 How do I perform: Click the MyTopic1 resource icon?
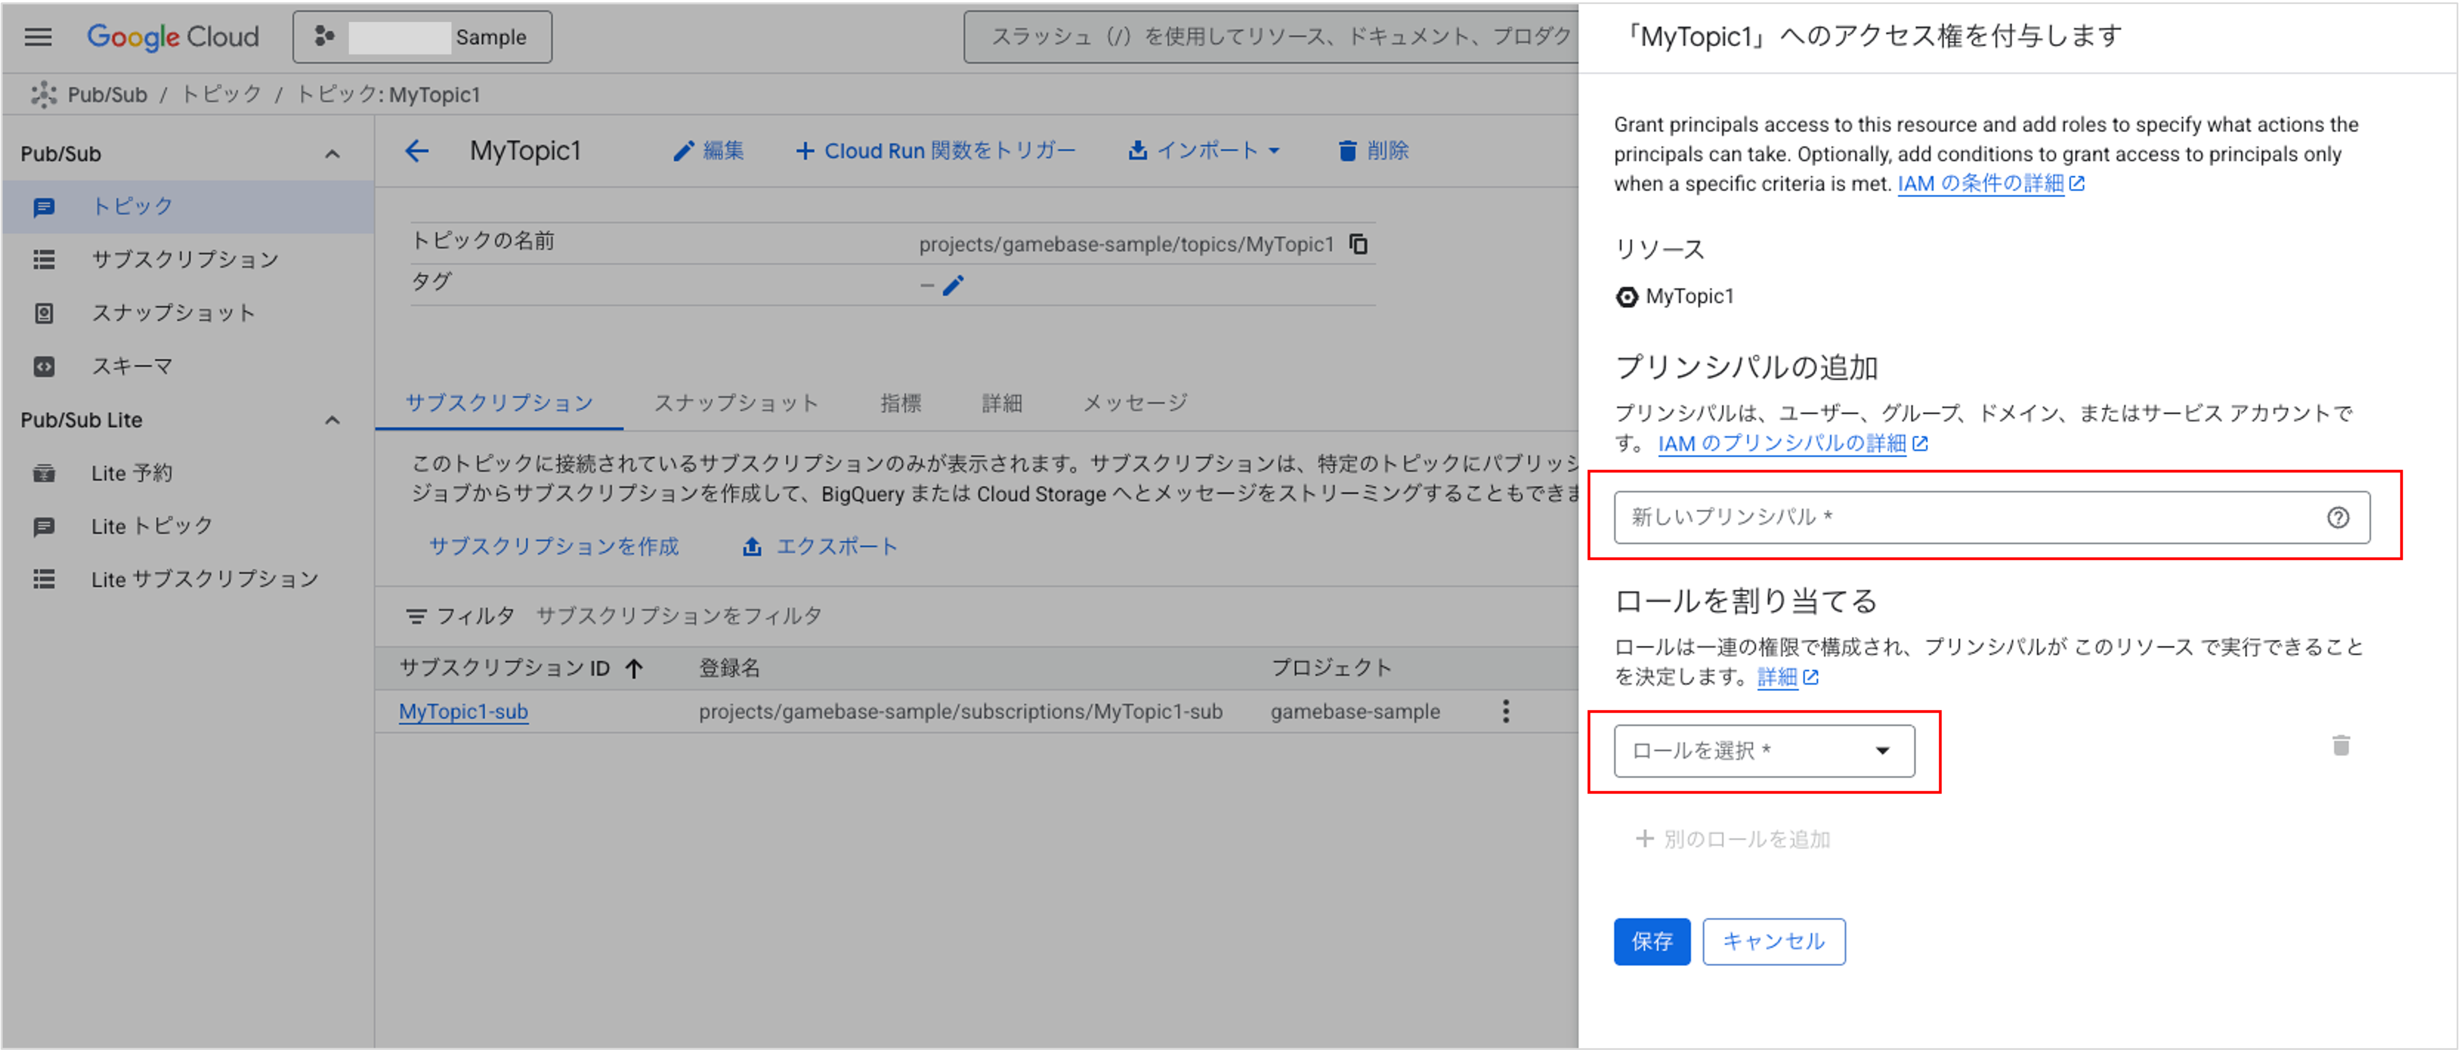point(1627,297)
